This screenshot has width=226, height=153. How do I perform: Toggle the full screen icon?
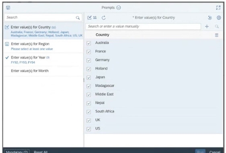(x=218, y=8)
